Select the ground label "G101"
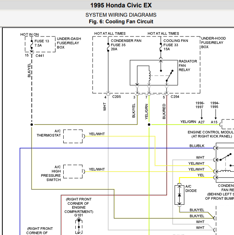The image size is (234, 235). 79,215
